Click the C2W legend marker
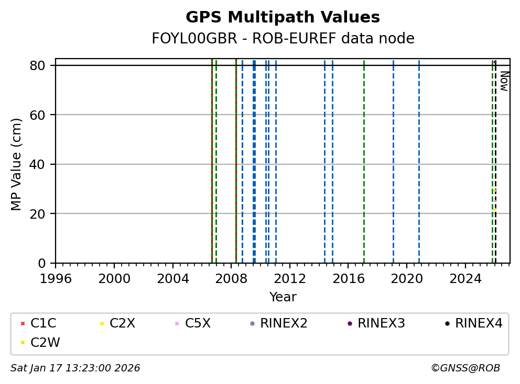The image size is (520, 384). click(x=23, y=343)
